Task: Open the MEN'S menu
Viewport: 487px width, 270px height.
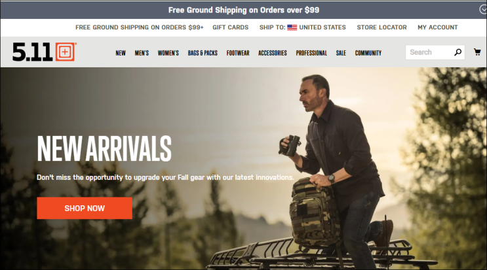Action: [142, 53]
